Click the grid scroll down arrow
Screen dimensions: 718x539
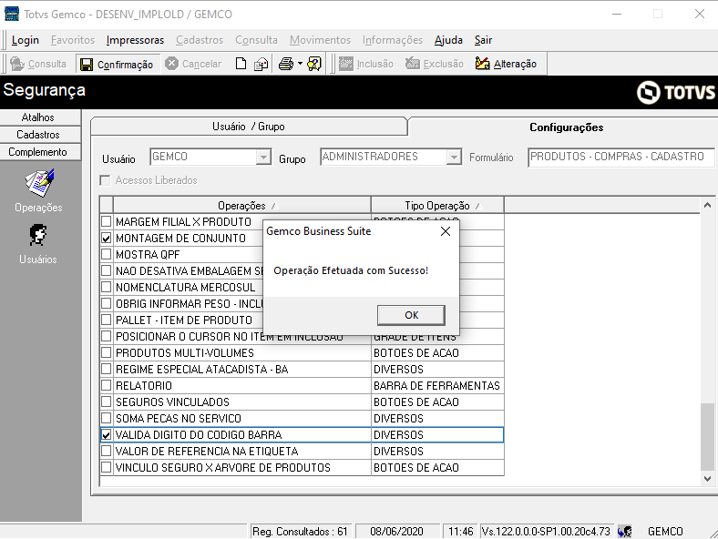707,479
